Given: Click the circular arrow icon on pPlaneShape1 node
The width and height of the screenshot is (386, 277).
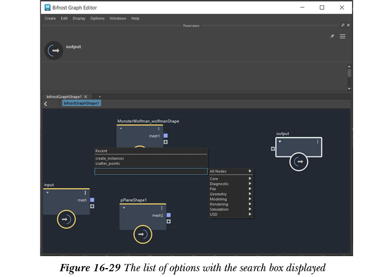Looking at the screenshot, I should (x=142, y=234).
